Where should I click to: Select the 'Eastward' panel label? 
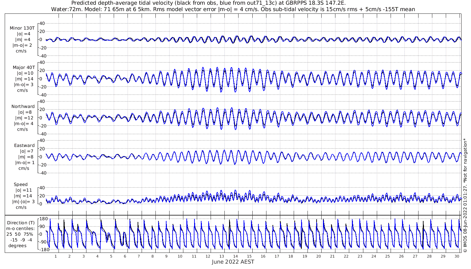coord(24,145)
